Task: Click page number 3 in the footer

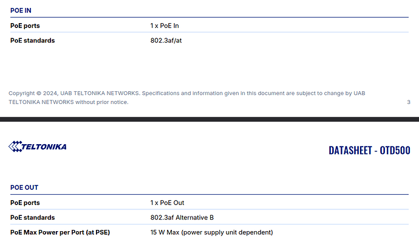Action: [408, 102]
